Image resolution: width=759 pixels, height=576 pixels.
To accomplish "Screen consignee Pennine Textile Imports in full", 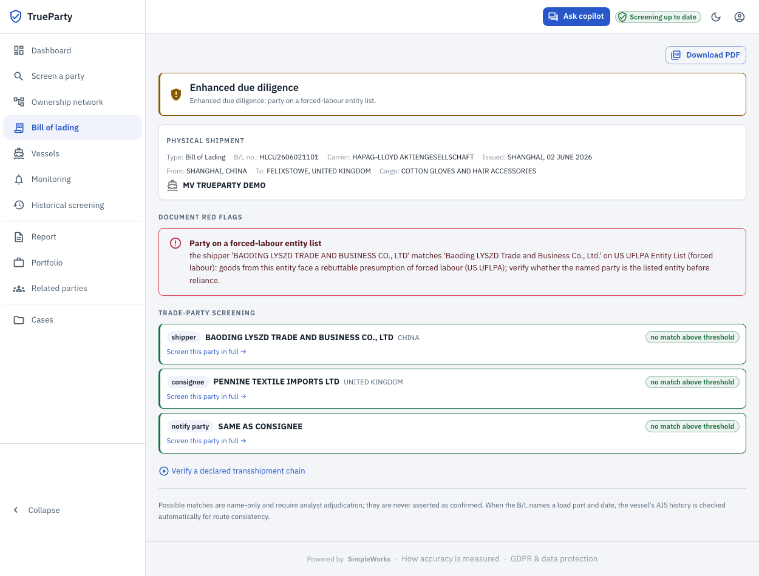I will coord(206,397).
